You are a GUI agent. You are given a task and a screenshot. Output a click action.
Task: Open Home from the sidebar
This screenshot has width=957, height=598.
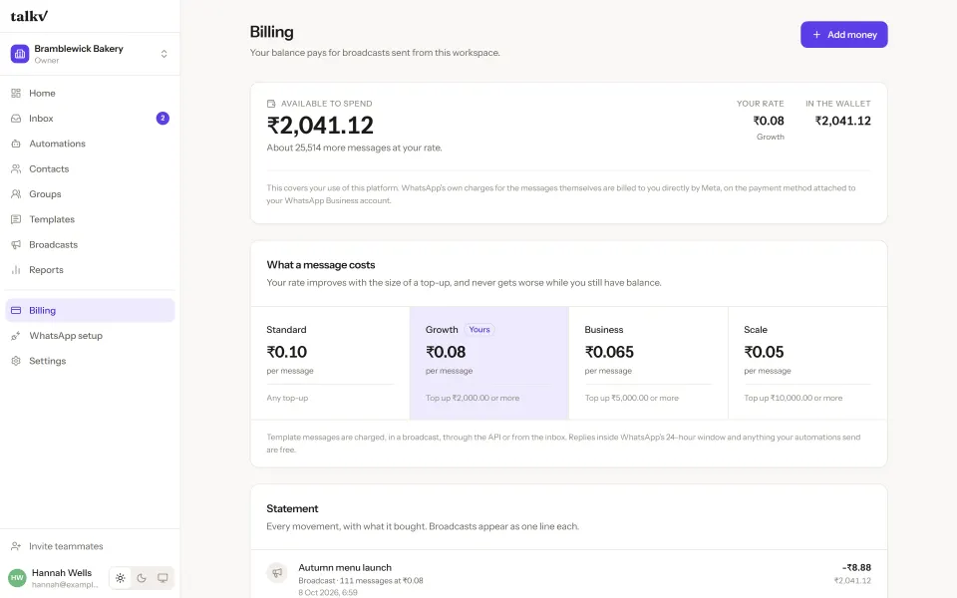[x=90, y=93]
